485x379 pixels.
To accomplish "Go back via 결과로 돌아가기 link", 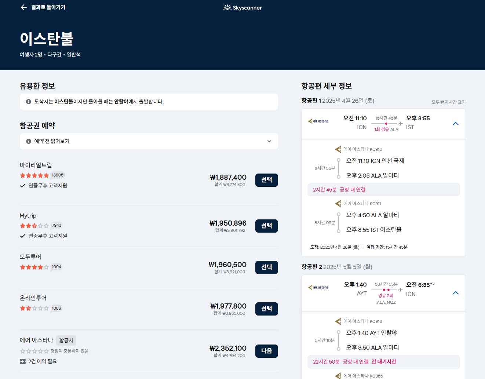I will pos(48,7).
